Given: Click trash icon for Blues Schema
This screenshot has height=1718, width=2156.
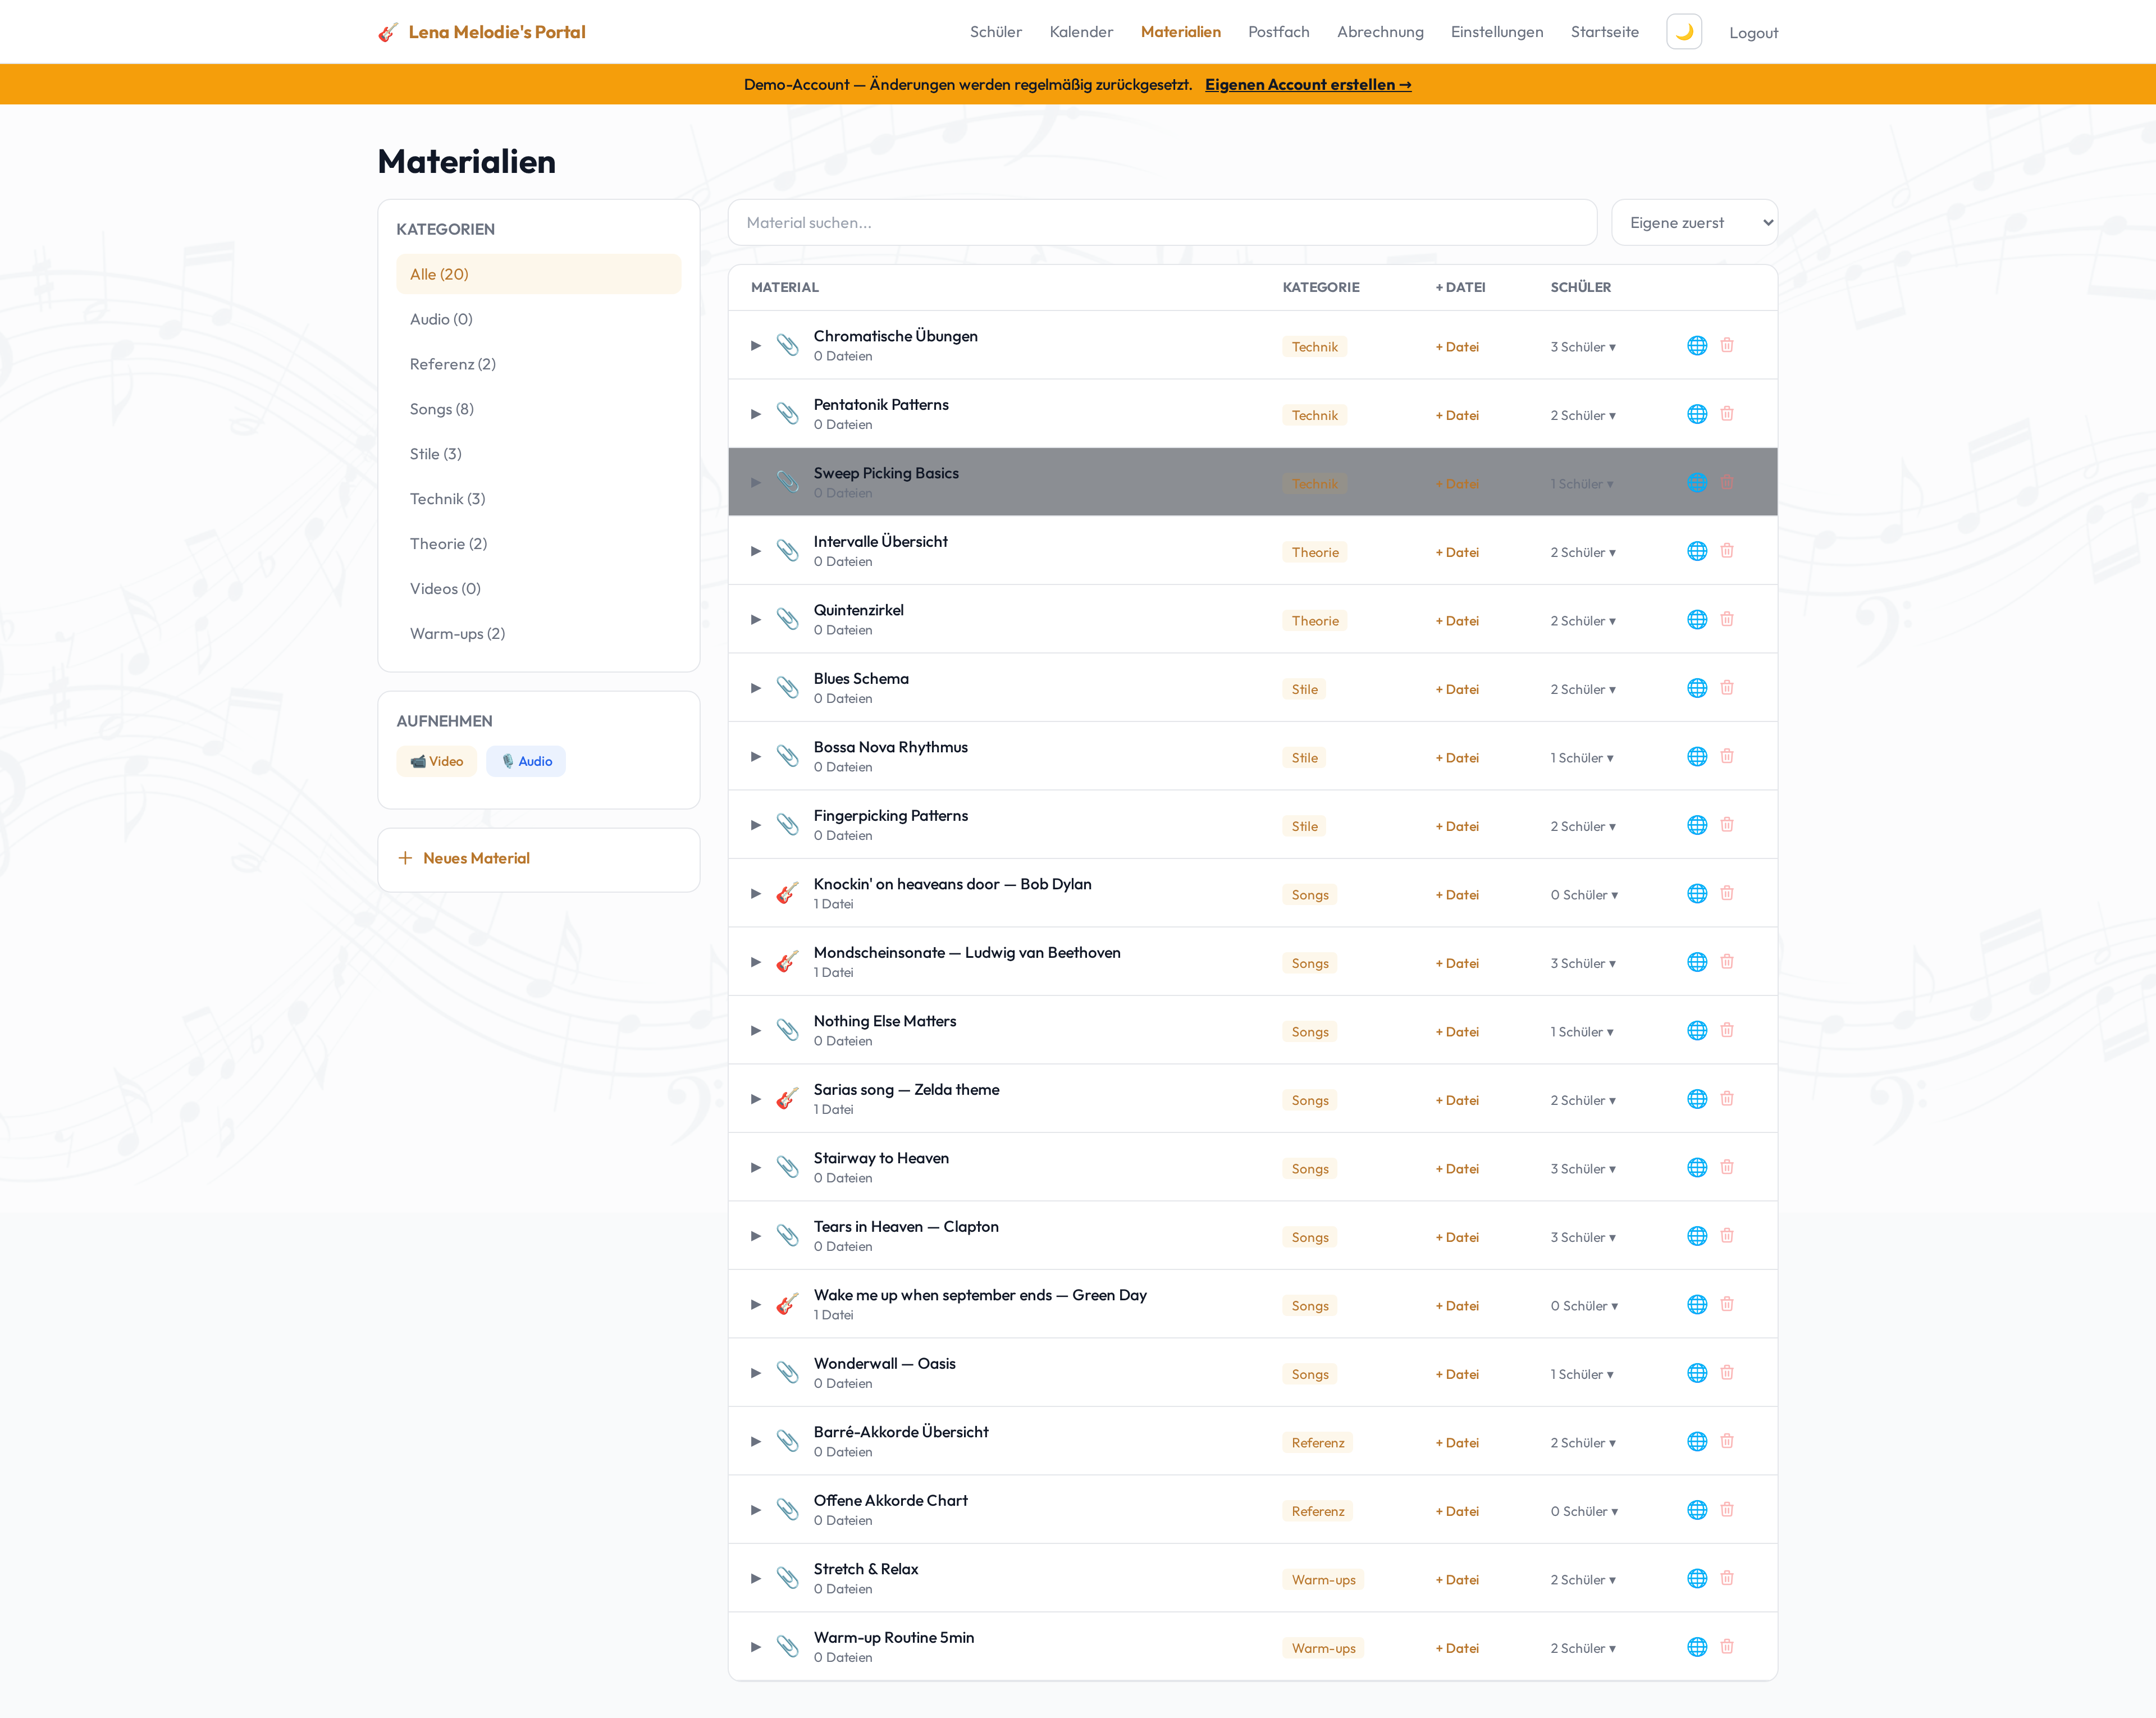Looking at the screenshot, I should click(x=1726, y=688).
